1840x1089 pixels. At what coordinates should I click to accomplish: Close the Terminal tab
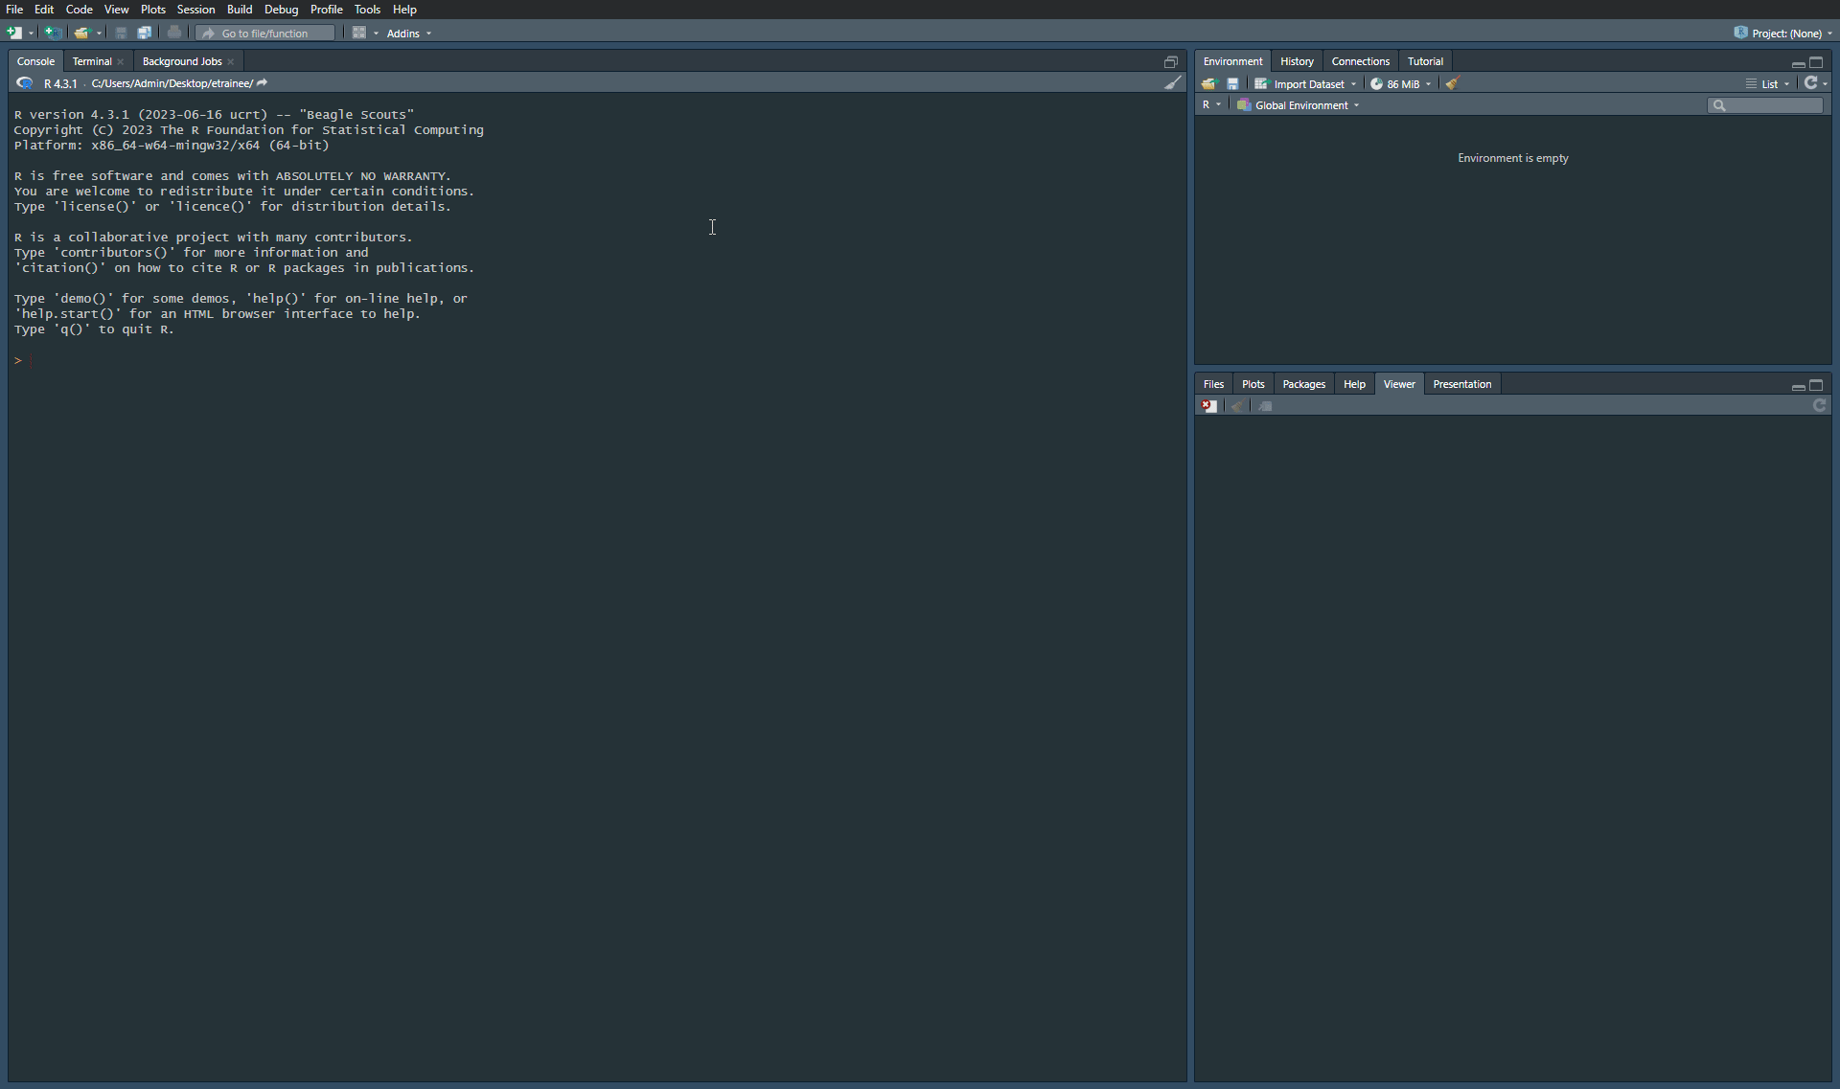121,61
